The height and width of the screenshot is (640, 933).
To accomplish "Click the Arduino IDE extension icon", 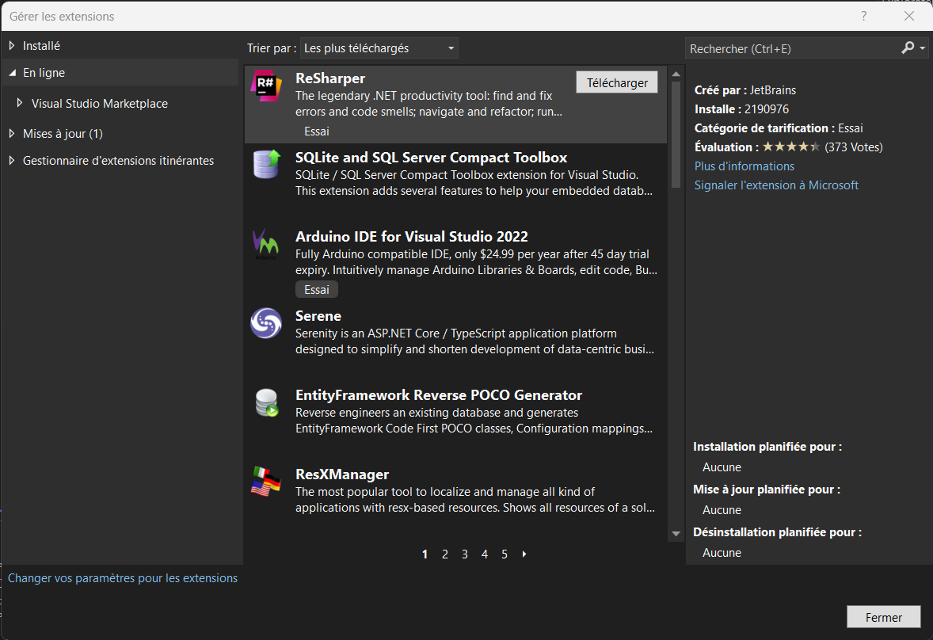I will pos(266,244).
